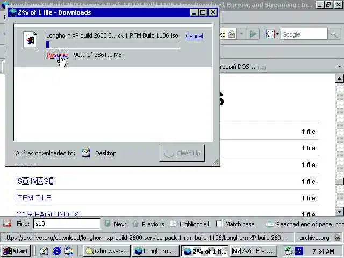The image size is (344, 258).
Task: Click Show Desktop quick launch icon
Action: [44, 251]
